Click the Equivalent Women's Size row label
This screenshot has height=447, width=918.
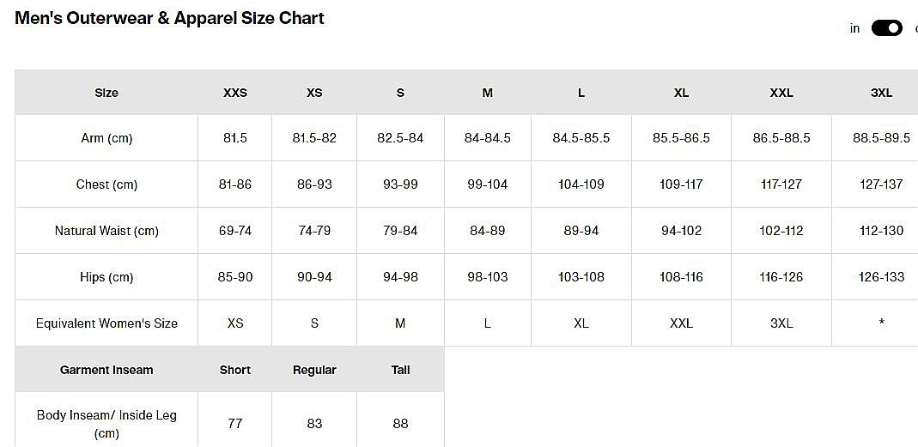[x=106, y=323]
